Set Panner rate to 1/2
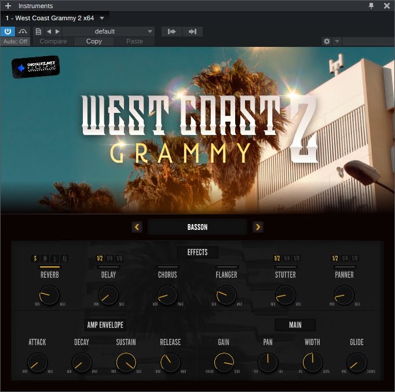The image size is (395, 392). (335, 258)
